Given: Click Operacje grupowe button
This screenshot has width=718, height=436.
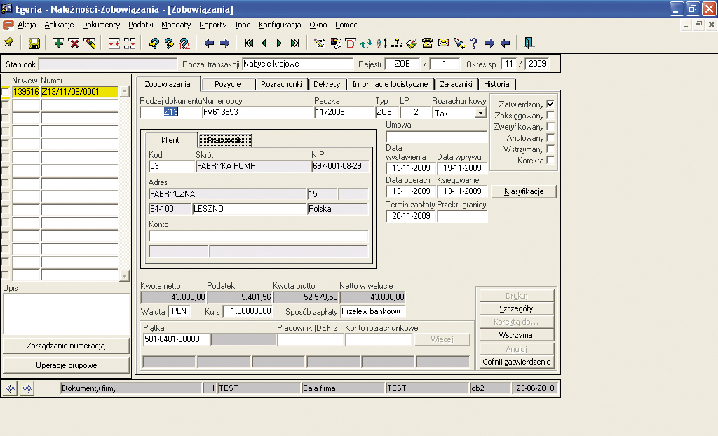Looking at the screenshot, I should click(x=66, y=365).
